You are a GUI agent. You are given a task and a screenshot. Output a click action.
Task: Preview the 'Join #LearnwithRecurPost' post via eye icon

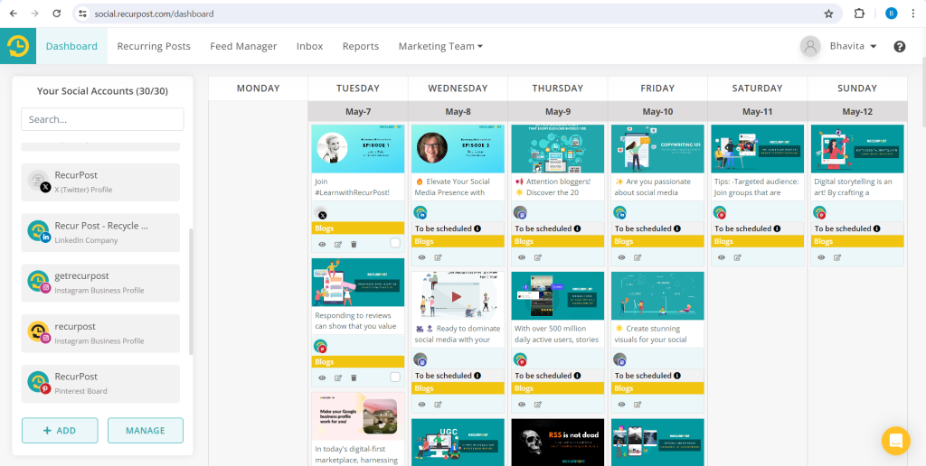click(x=323, y=244)
